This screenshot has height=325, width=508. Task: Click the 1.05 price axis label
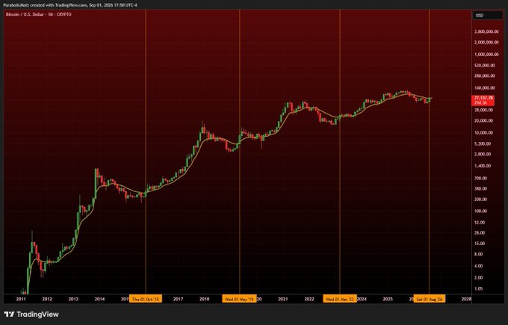[x=479, y=288]
